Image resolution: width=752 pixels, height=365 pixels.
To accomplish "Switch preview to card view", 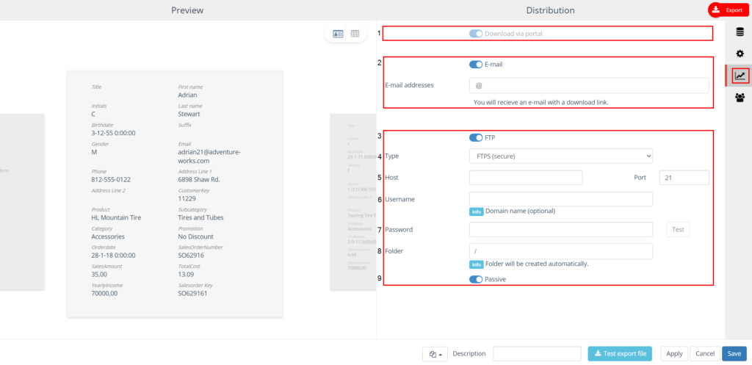I will 338,34.
